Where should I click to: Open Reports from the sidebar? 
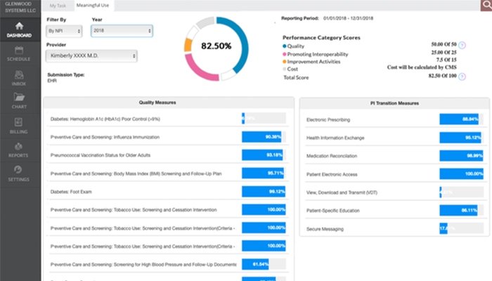pos(19,150)
